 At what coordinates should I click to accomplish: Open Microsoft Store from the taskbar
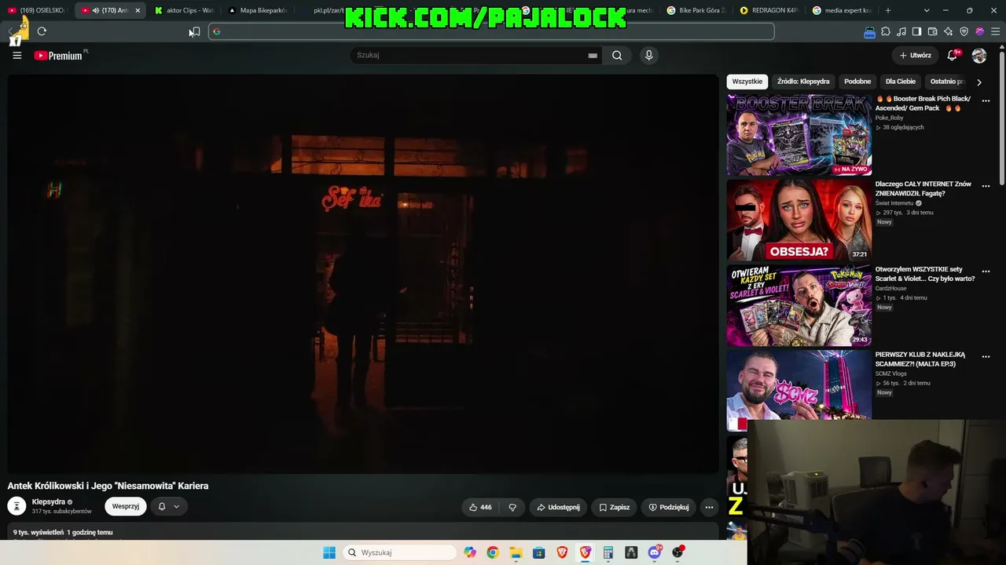click(x=539, y=552)
